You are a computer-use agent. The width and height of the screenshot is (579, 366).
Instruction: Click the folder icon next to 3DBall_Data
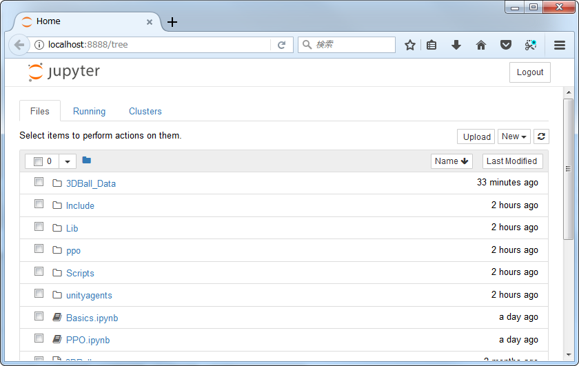point(57,183)
